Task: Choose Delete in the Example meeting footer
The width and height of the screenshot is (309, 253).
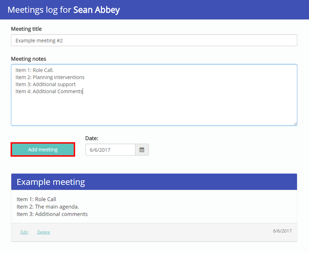Action: [43, 232]
